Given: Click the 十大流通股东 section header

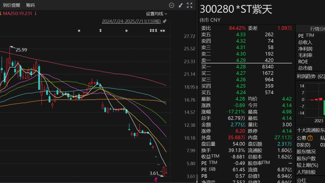Looking at the screenshot, I should coord(311,131).
